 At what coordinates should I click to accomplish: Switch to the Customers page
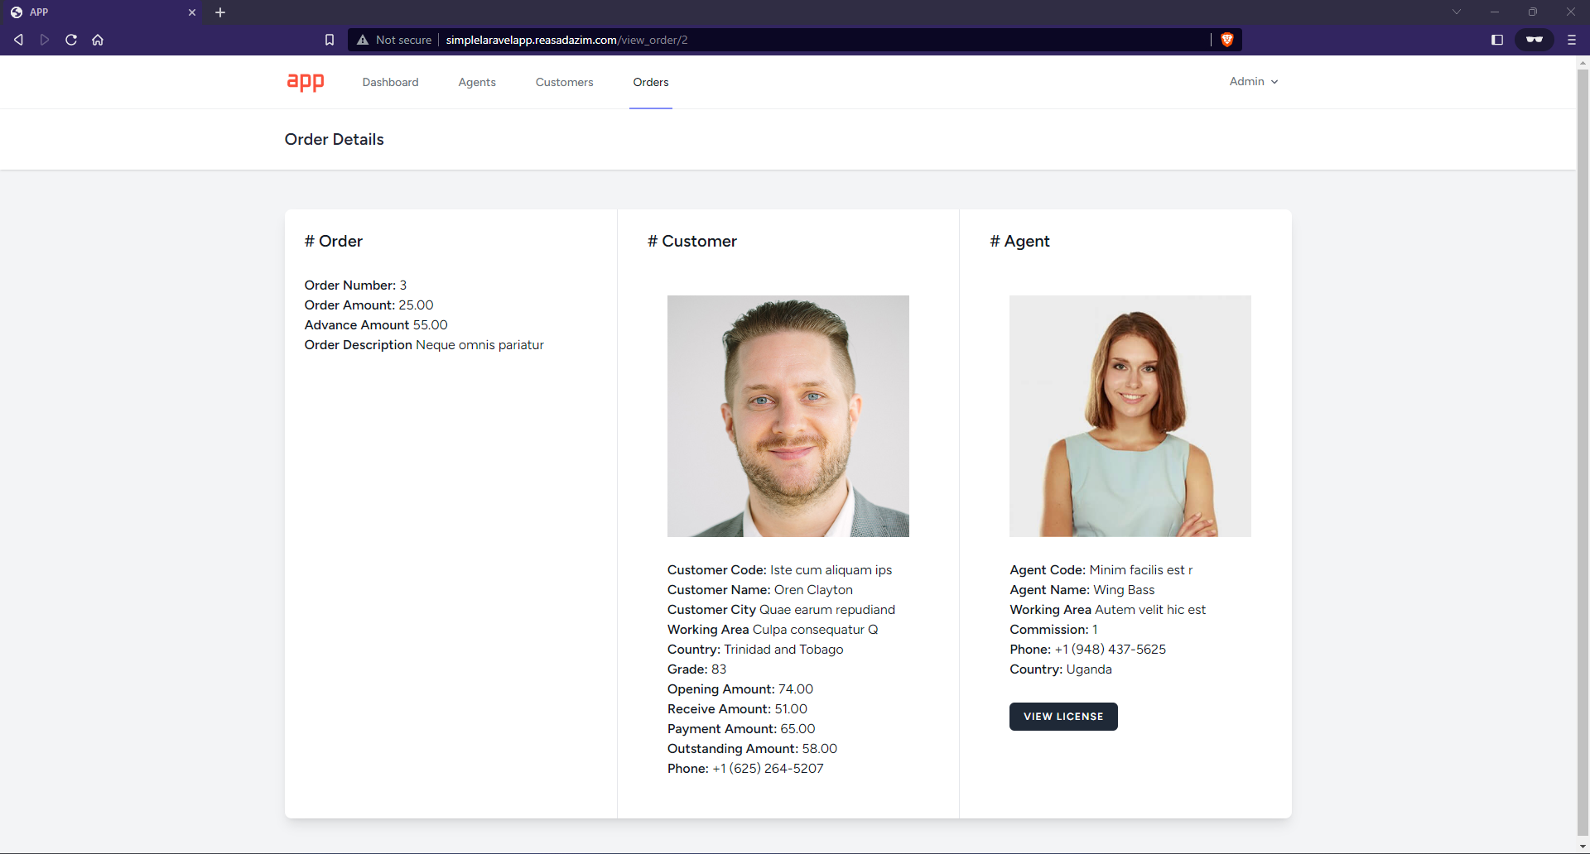click(564, 82)
